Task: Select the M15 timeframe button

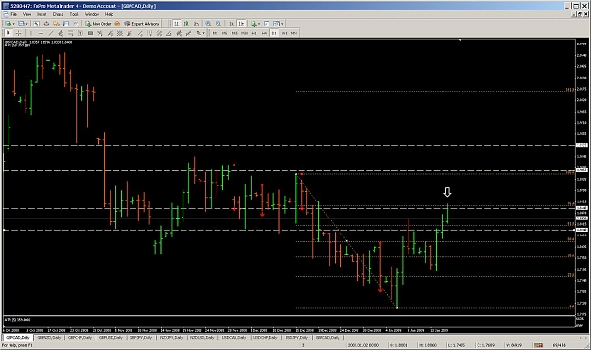Action: [x=235, y=33]
